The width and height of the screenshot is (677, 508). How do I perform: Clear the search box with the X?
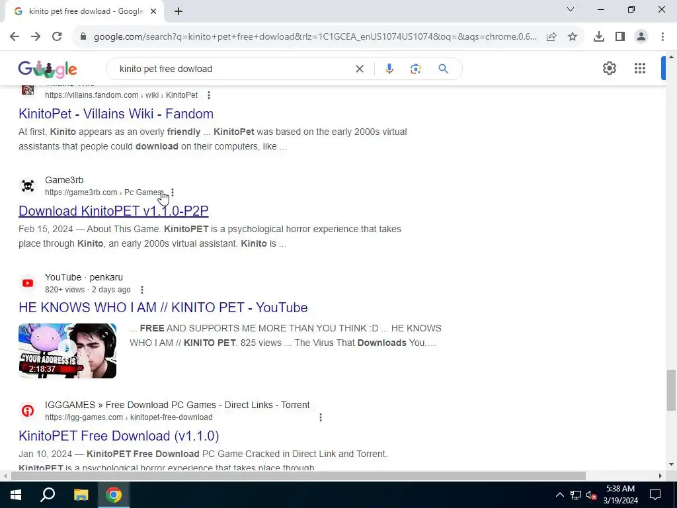[x=359, y=69]
